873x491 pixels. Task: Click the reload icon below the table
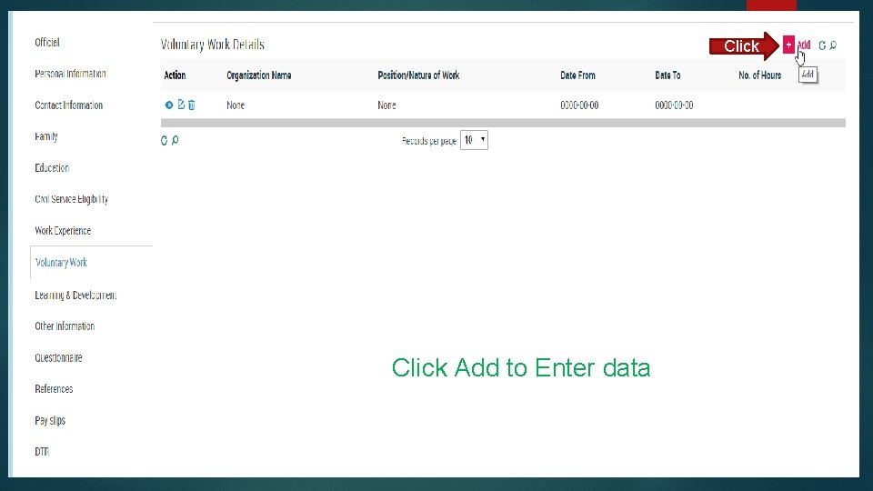[x=165, y=140]
